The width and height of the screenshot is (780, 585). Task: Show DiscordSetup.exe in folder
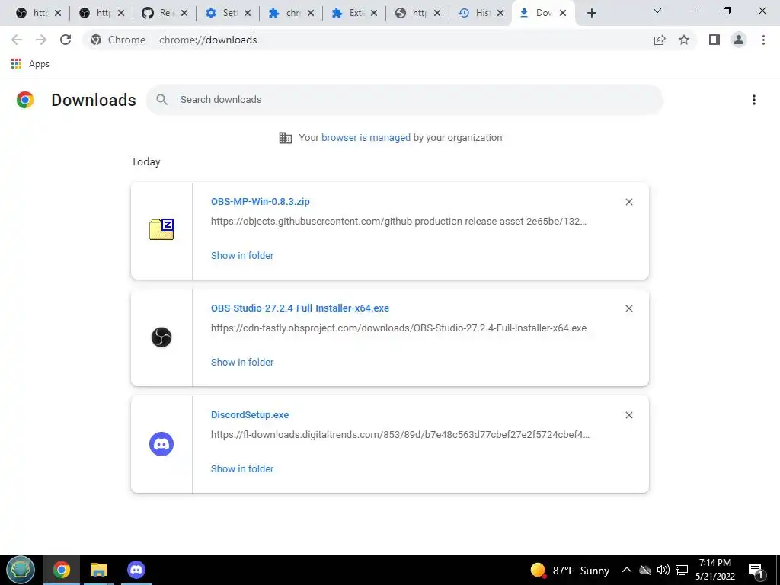pos(242,468)
